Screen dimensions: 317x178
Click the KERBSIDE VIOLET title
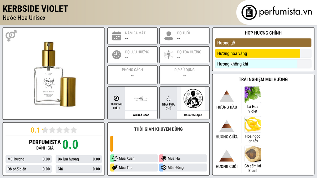pos(35,9)
